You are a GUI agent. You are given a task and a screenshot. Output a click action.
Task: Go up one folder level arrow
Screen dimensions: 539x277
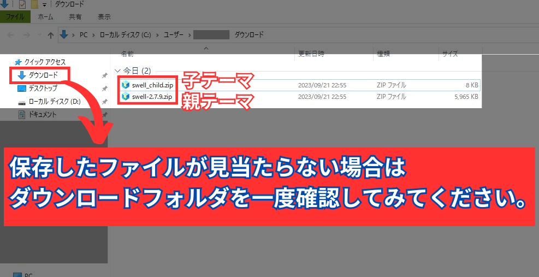coord(51,35)
